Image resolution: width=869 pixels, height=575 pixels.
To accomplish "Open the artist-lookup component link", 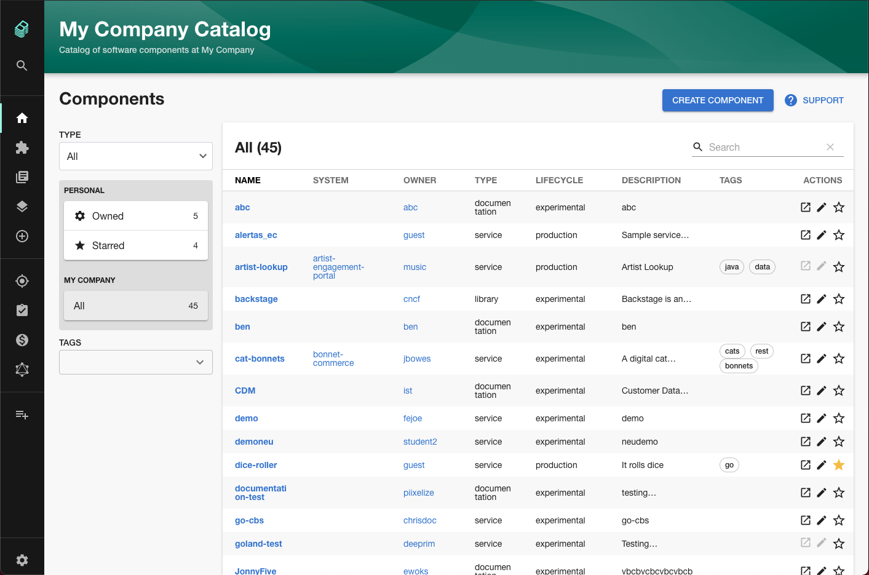I will [x=261, y=267].
